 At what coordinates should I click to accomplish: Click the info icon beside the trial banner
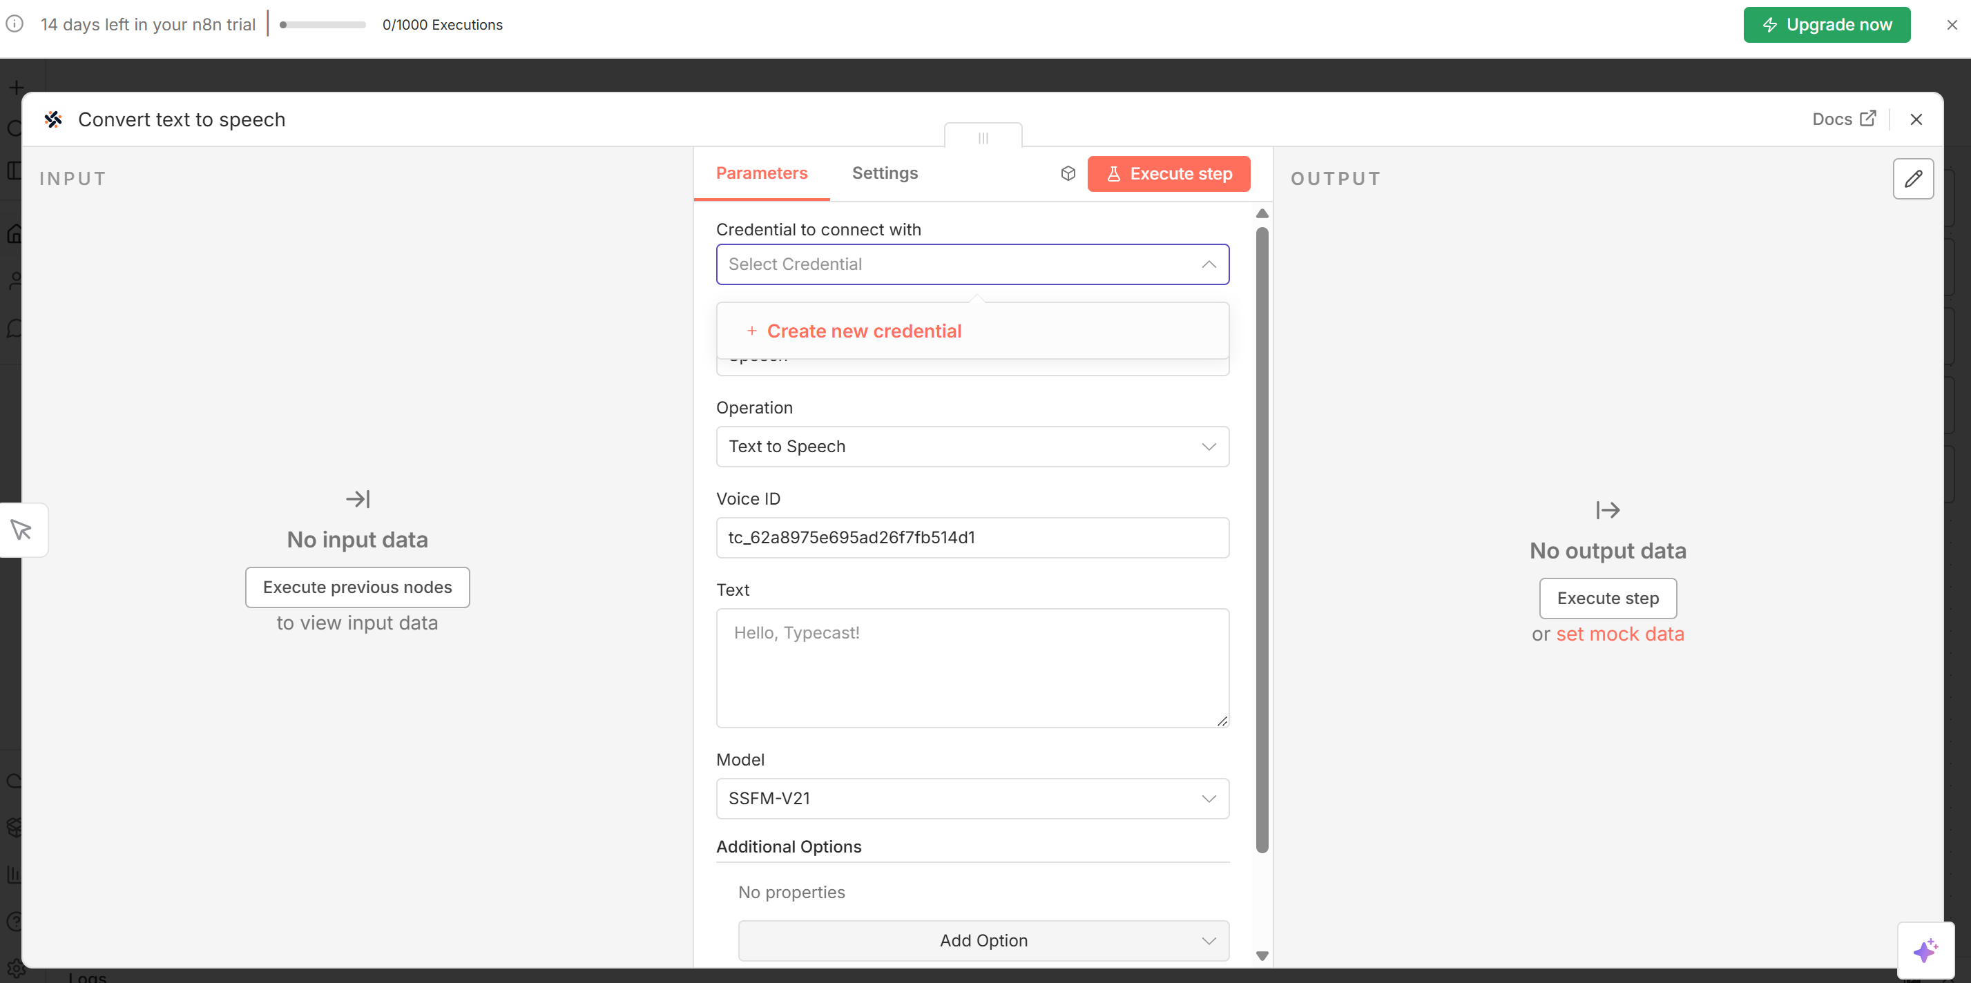tap(14, 23)
